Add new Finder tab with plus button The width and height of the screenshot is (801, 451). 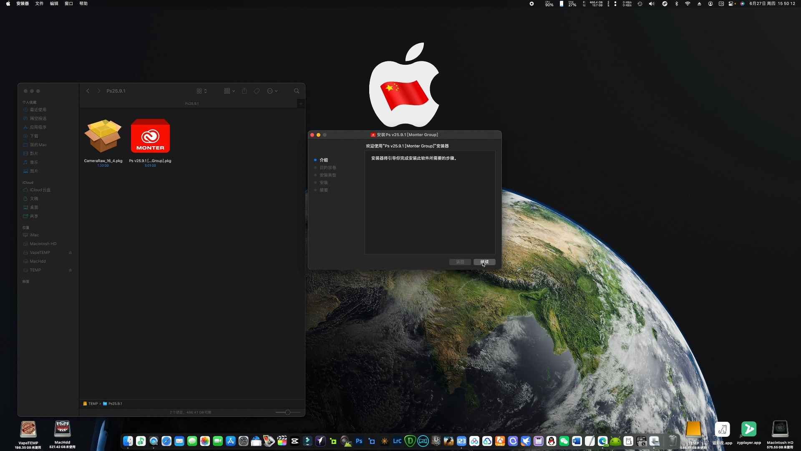(301, 104)
